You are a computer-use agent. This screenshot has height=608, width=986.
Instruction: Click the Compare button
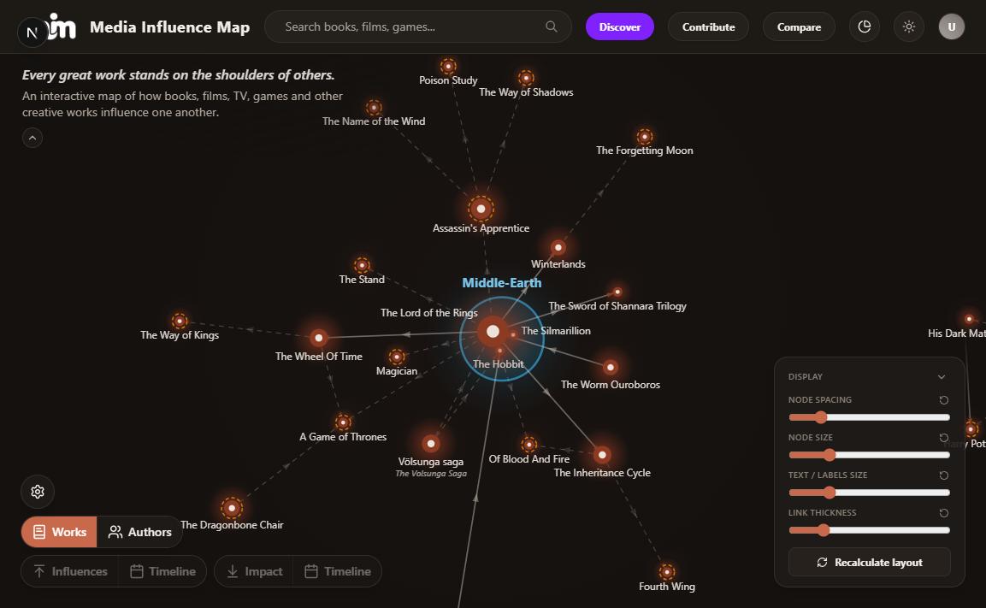799,27
